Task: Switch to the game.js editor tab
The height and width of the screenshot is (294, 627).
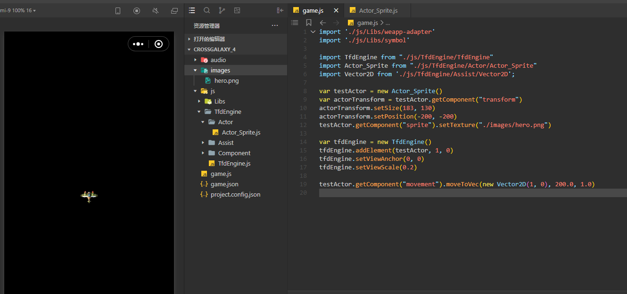Action: (x=316, y=10)
